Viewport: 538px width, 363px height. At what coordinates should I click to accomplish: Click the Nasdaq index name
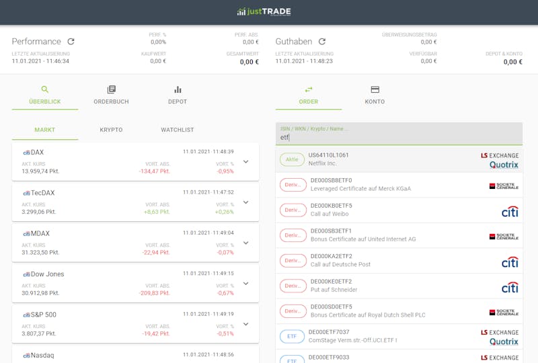(x=42, y=356)
